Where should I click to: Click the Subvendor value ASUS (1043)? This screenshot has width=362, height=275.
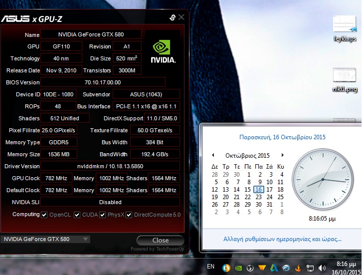146,94
